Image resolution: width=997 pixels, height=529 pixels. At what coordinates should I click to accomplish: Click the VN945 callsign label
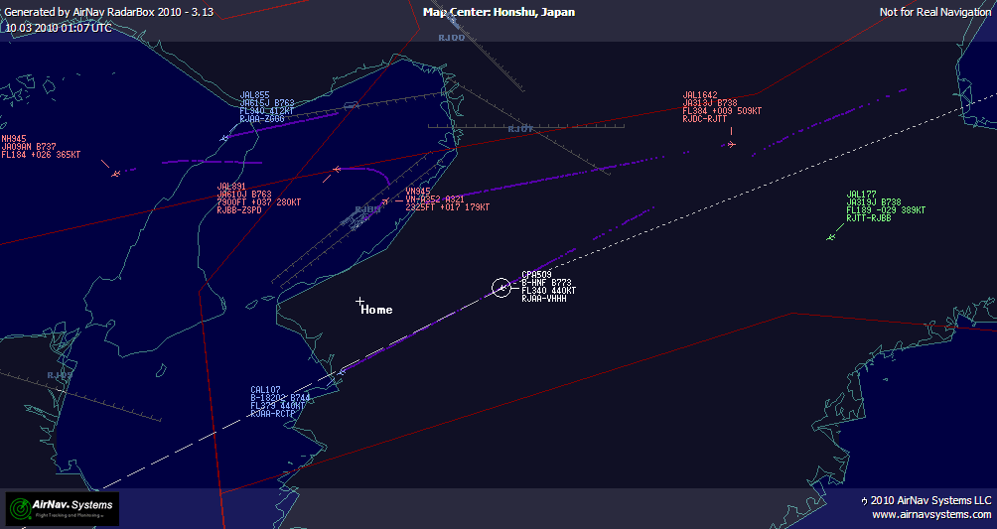coord(418,192)
